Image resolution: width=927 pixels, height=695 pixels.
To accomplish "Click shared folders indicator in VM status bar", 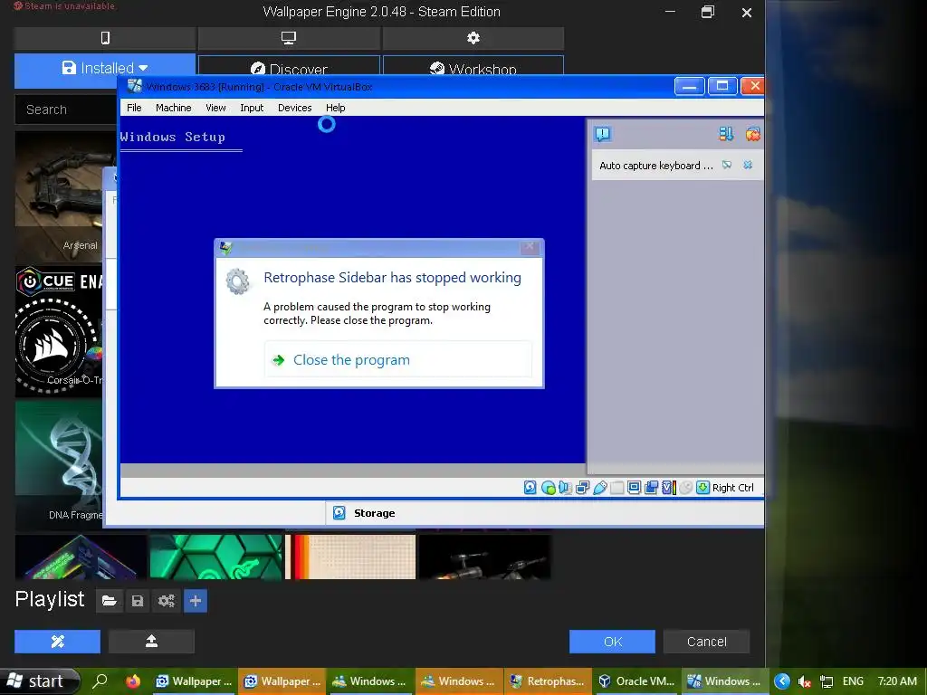I will click(616, 488).
